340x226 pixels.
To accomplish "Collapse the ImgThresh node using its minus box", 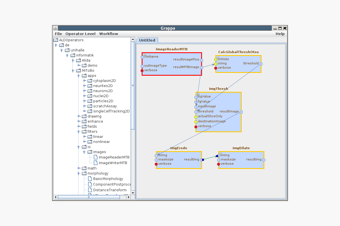I will tap(198, 94).
